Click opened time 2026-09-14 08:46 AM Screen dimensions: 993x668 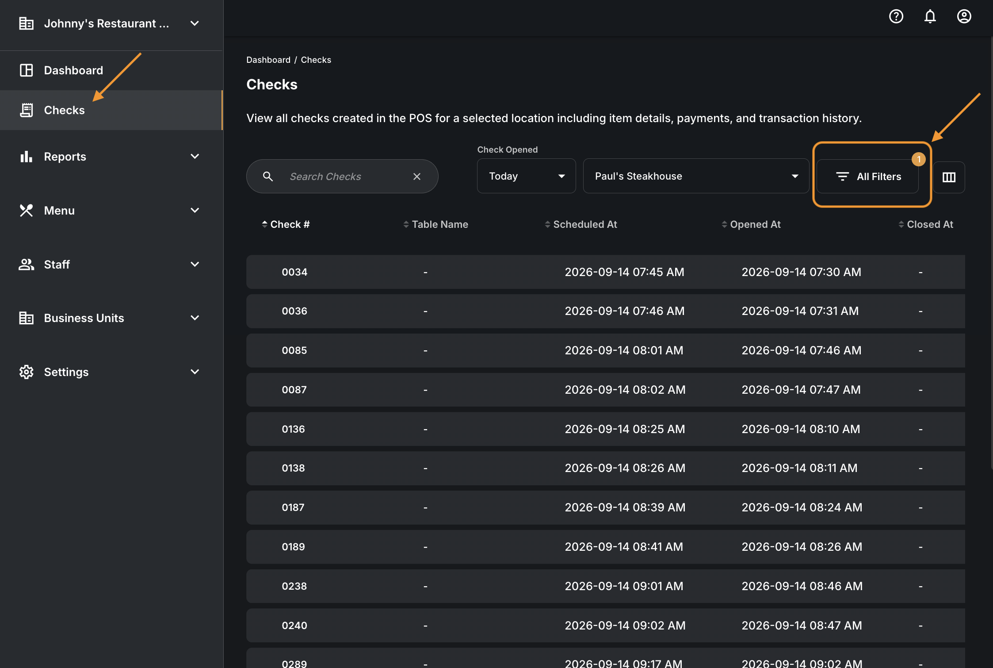click(802, 586)
